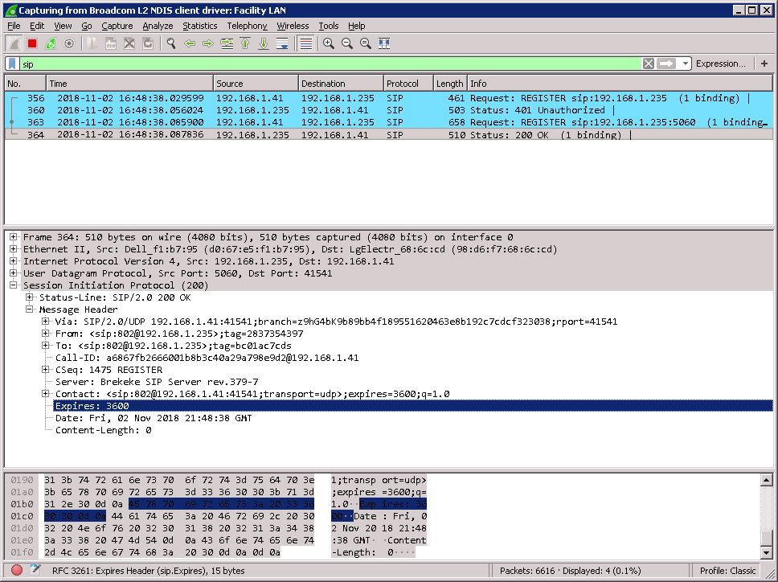Sort packets by Time column header
778x582 pixels.
(130, 84)
